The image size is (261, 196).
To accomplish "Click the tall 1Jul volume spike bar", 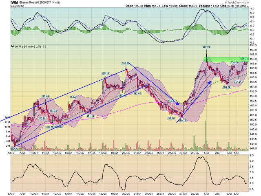I will click(x=206, y=136).
